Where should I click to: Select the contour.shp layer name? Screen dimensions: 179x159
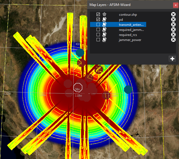(x=128, y=15)
